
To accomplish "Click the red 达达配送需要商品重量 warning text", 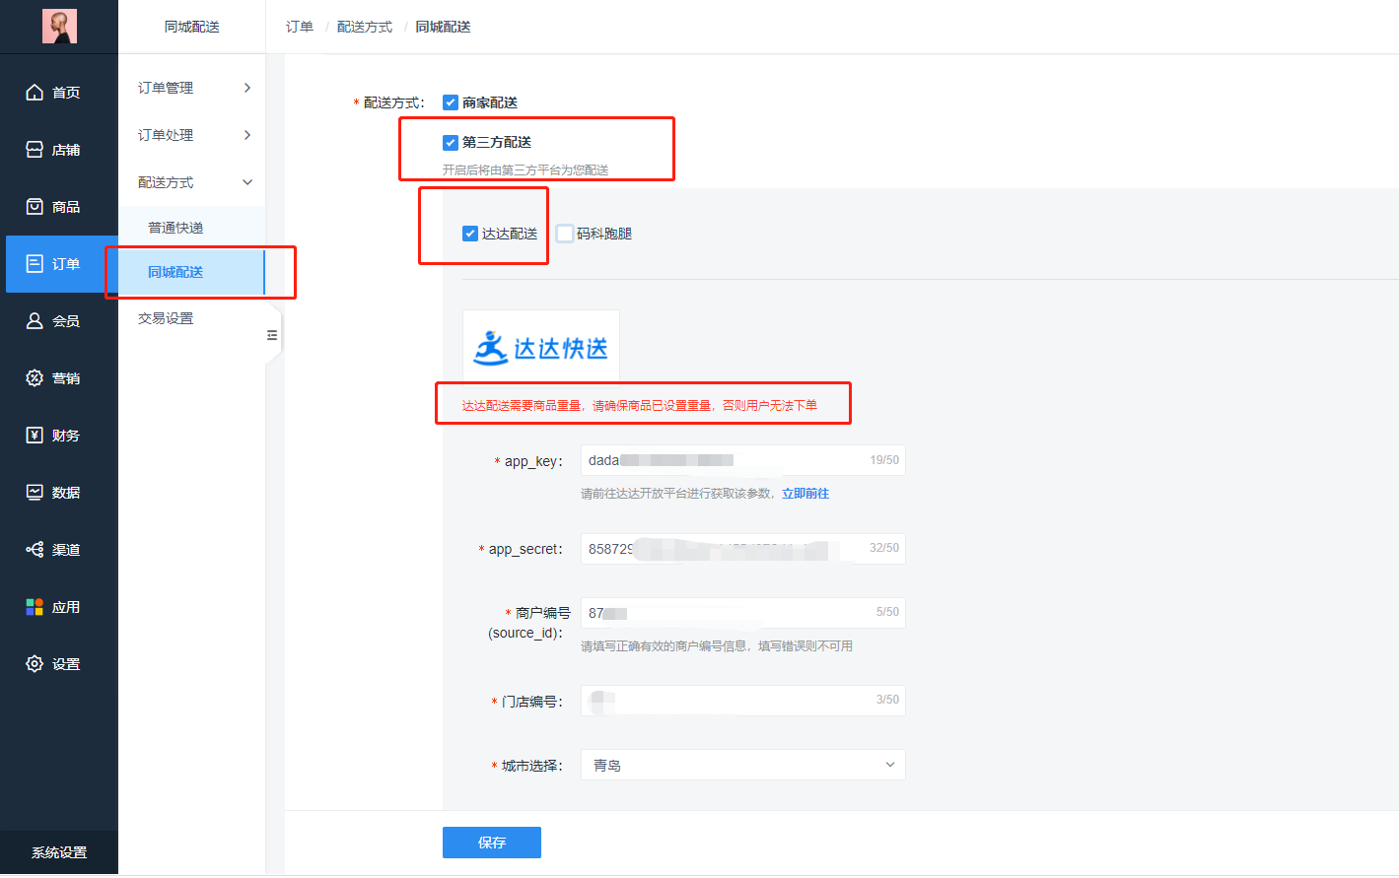I will tap(640, 405).
